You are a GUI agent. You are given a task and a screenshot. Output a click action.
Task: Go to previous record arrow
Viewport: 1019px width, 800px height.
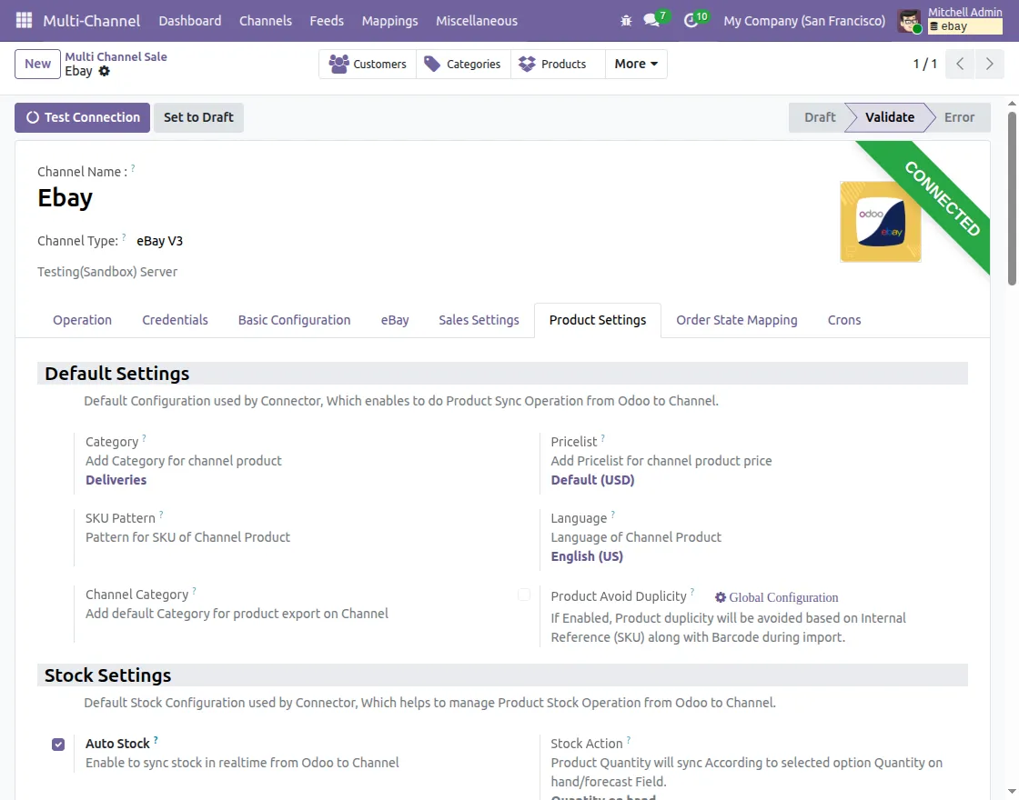tap(960, 64)
